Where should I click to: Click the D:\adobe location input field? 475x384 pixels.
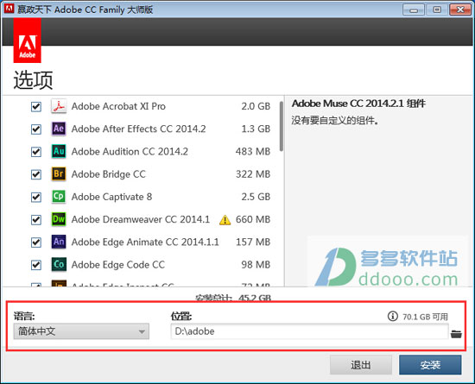(x=309, y=331)
